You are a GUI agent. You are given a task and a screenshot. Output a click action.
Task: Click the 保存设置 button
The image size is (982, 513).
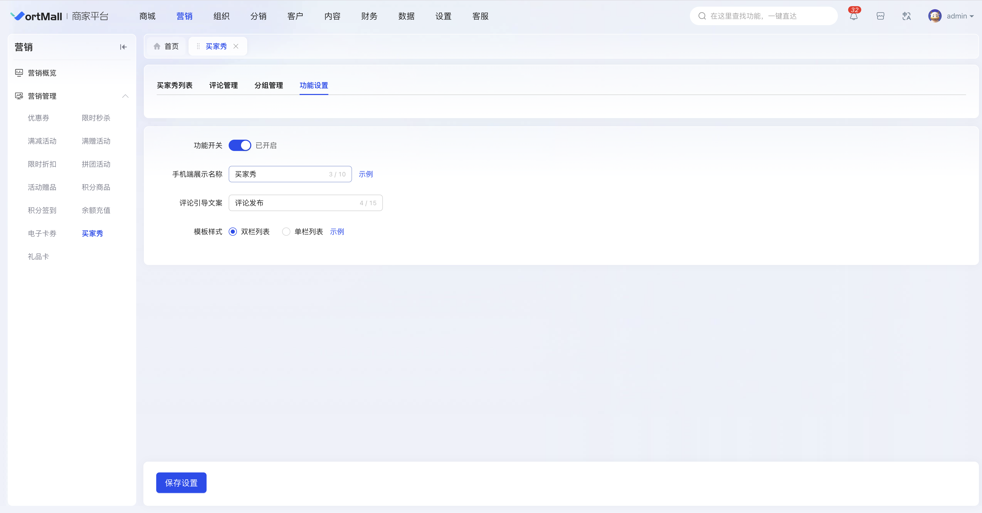coord(181,482)
